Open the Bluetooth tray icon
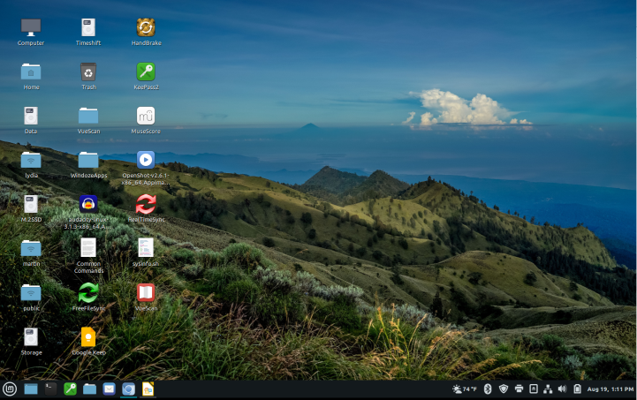Screen dimensions: 637x400 point(488,389)
